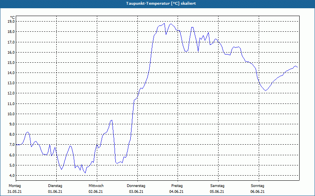Click the 15,0 y-axis label
Screen dimensions: 315x196
[x=11, y=62]
